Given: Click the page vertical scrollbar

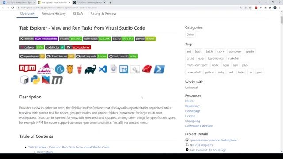Looking at the screenshot, I should (x=282, y=20).
